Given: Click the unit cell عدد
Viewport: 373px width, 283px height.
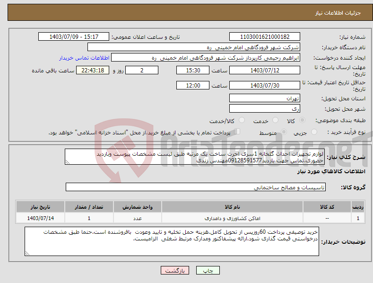Looking at the screenshot, I should click(138, 218).
